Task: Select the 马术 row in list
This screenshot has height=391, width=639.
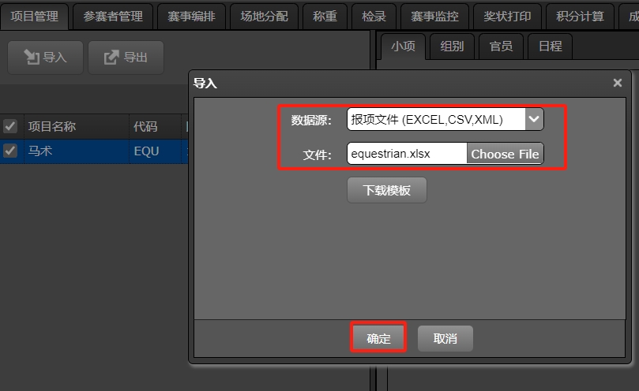Action: coord(94,151)
